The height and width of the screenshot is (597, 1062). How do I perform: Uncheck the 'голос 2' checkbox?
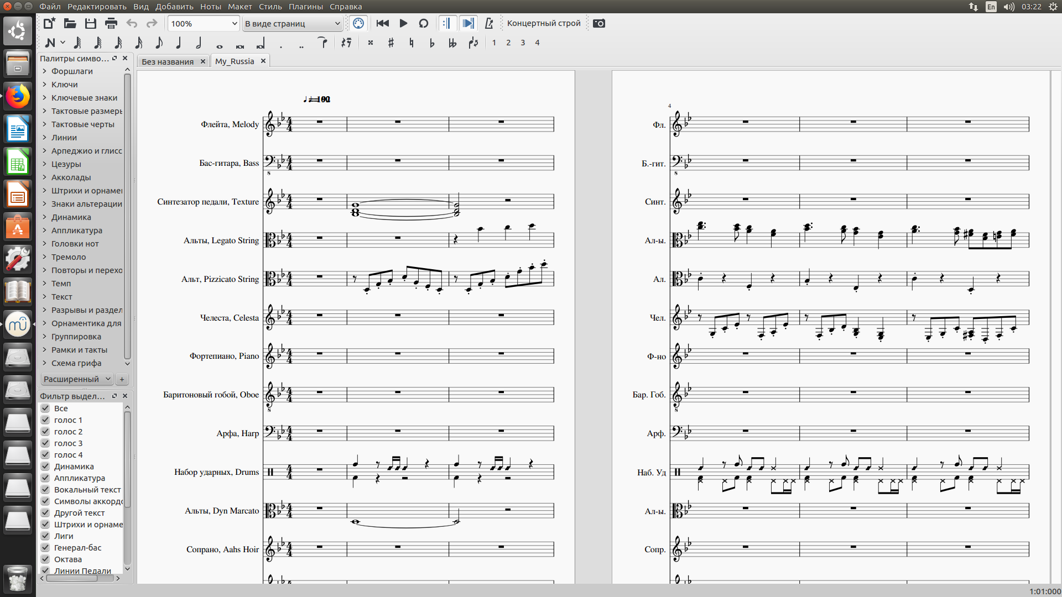point(45,432)
